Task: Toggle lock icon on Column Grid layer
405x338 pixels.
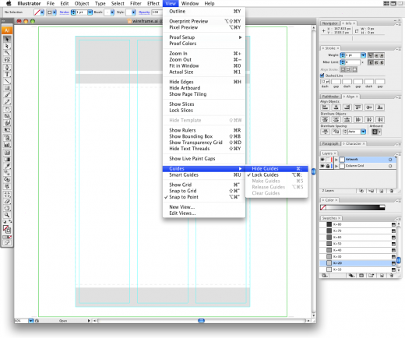Action: coord(328,166)
